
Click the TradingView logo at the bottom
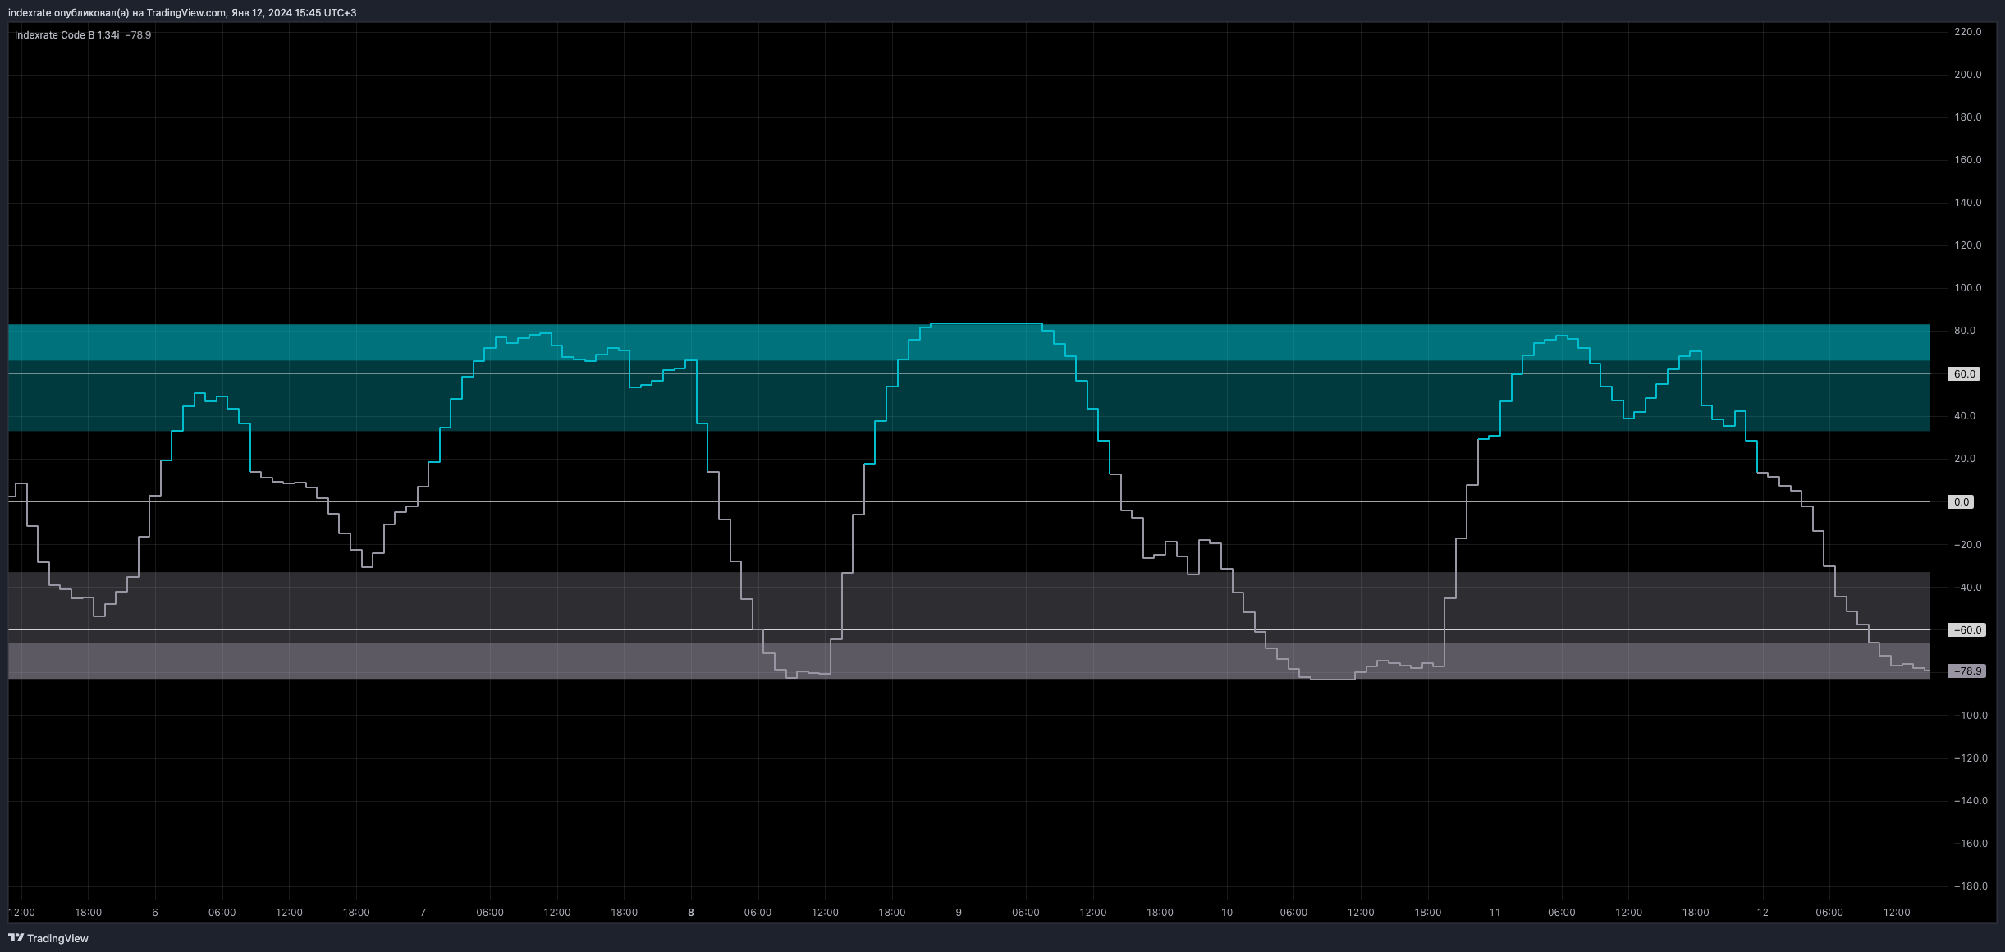click(x=48, y=938)
